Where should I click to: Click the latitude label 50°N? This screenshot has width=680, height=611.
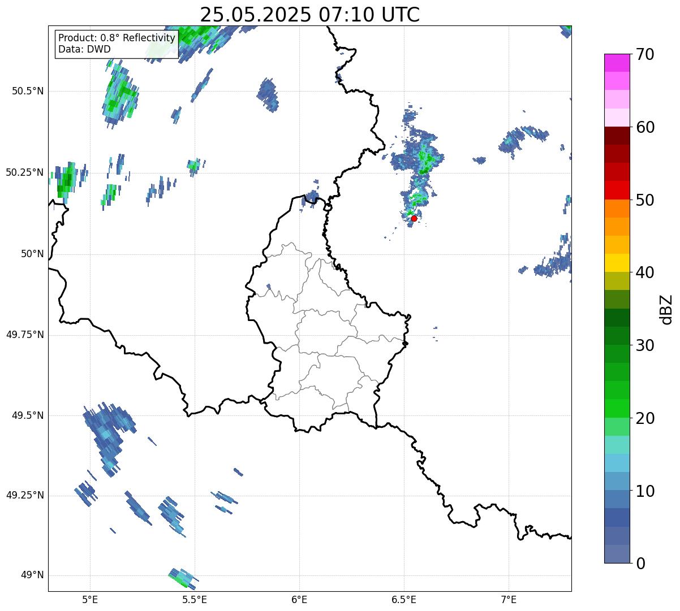(32, 254)
